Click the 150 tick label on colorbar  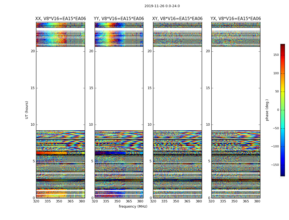[276, 55]
